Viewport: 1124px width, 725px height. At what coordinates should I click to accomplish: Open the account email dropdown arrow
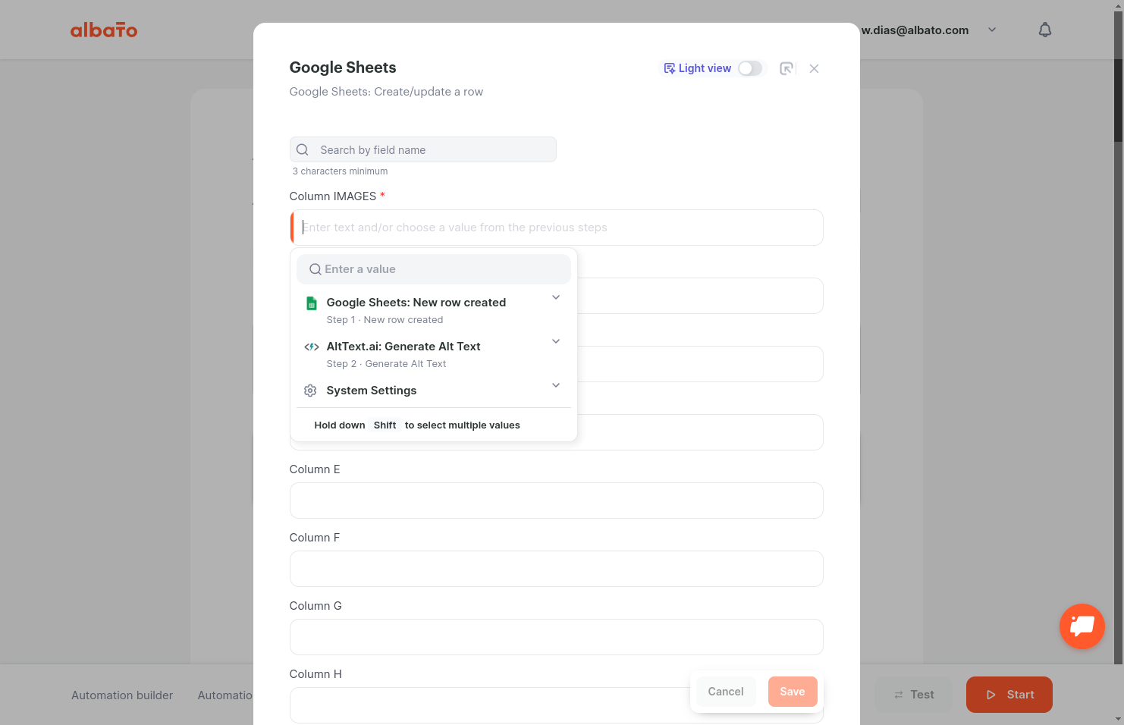992,30
